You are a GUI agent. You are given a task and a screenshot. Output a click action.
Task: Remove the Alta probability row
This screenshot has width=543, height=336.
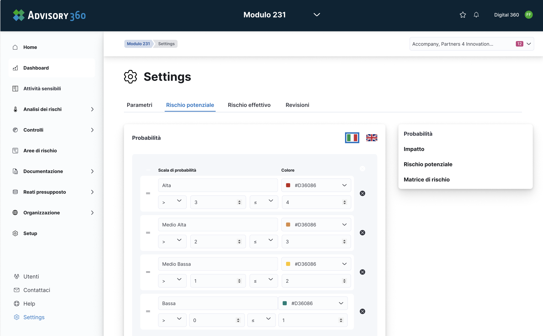pos(362,194)
